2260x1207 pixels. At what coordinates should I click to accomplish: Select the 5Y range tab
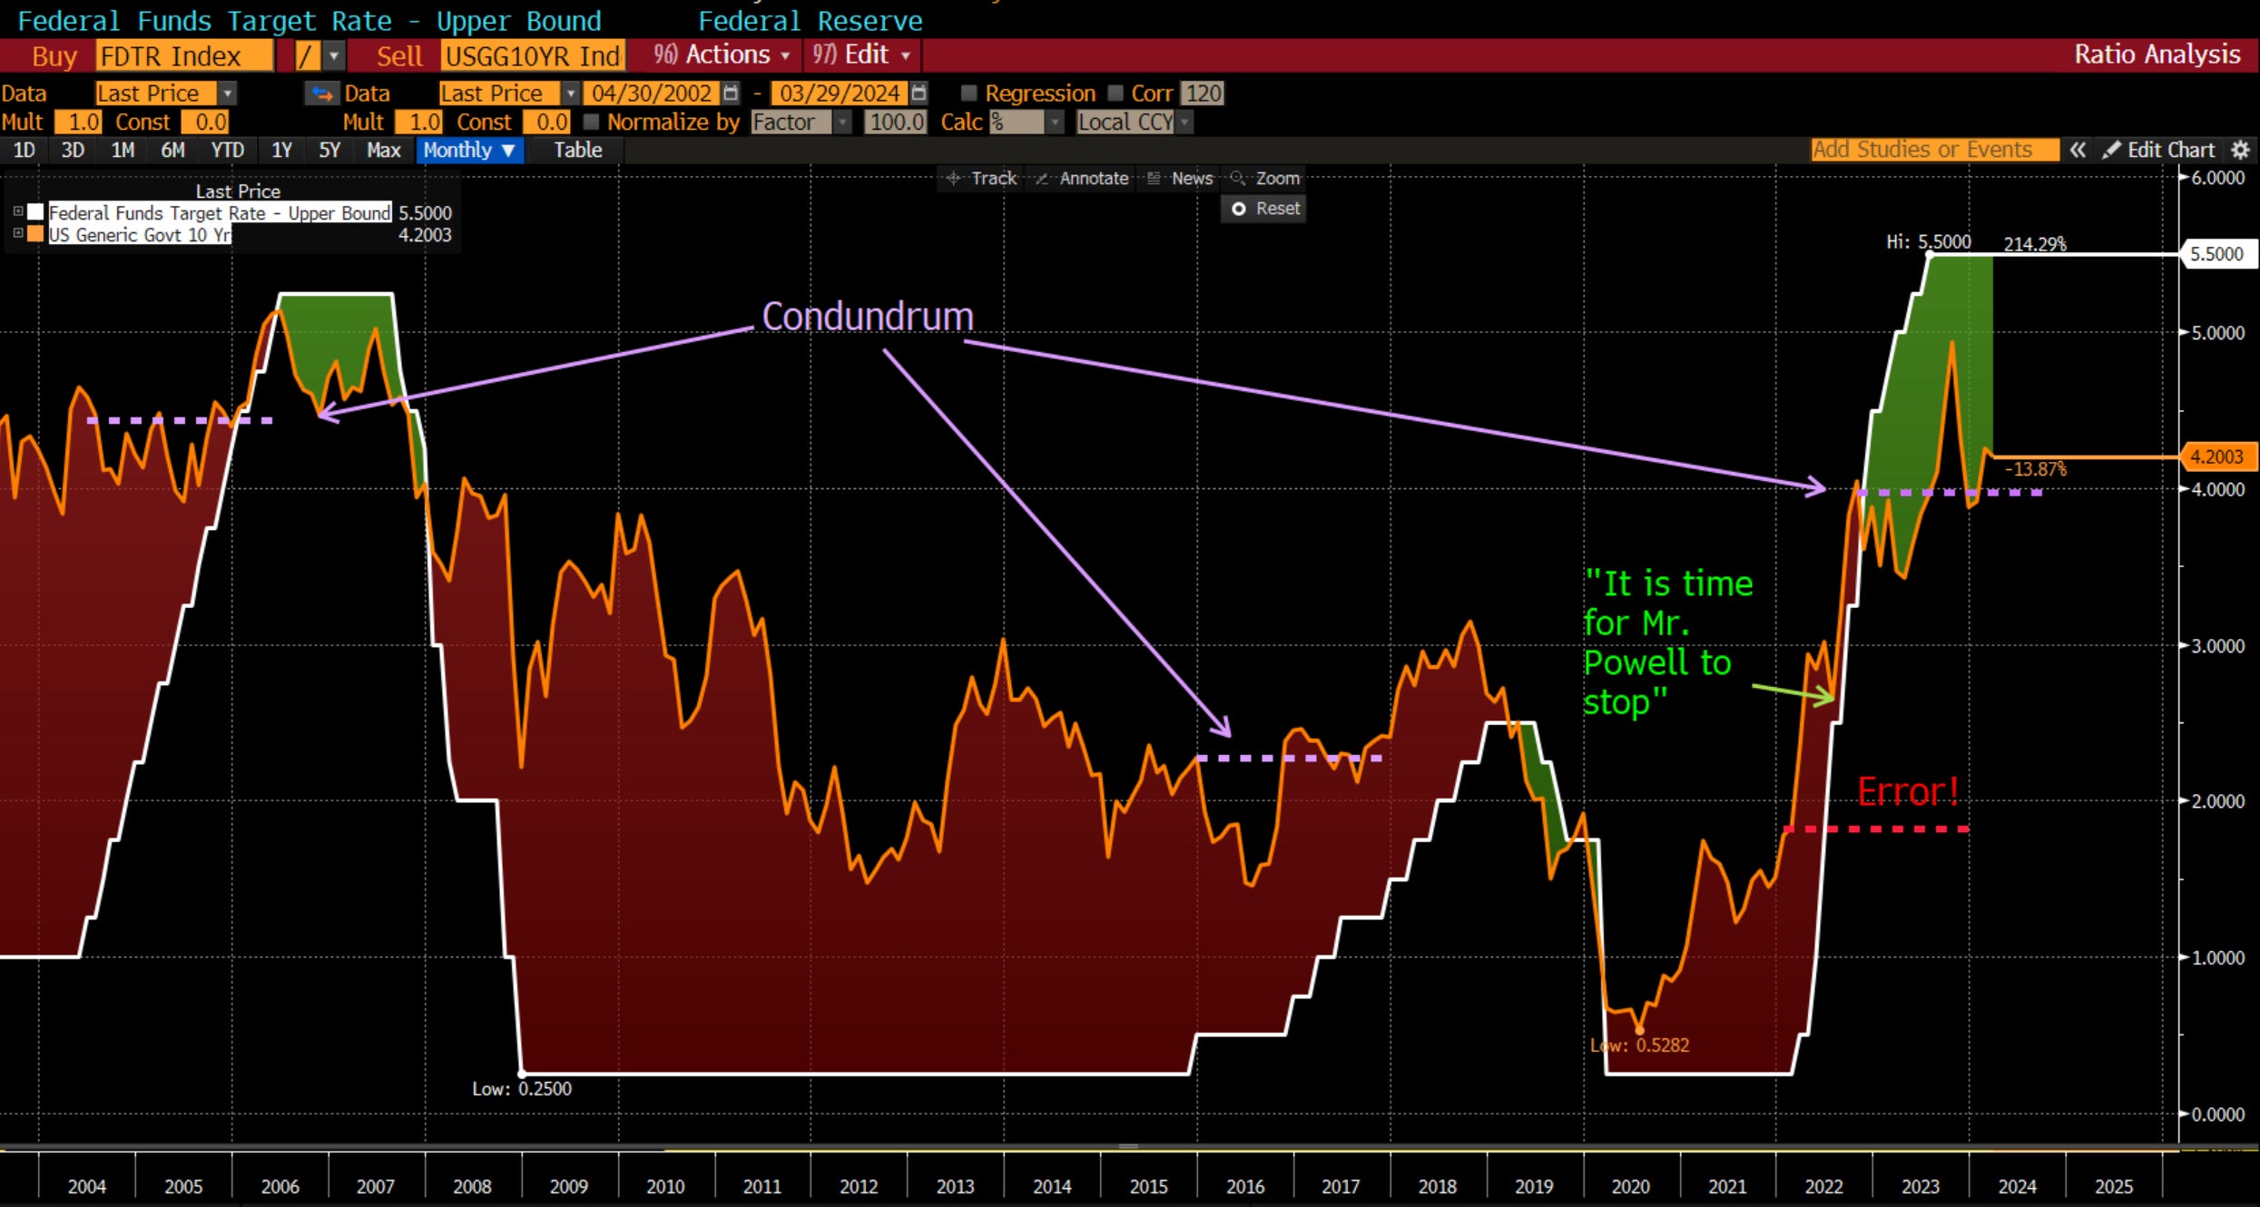click(329, 151)
